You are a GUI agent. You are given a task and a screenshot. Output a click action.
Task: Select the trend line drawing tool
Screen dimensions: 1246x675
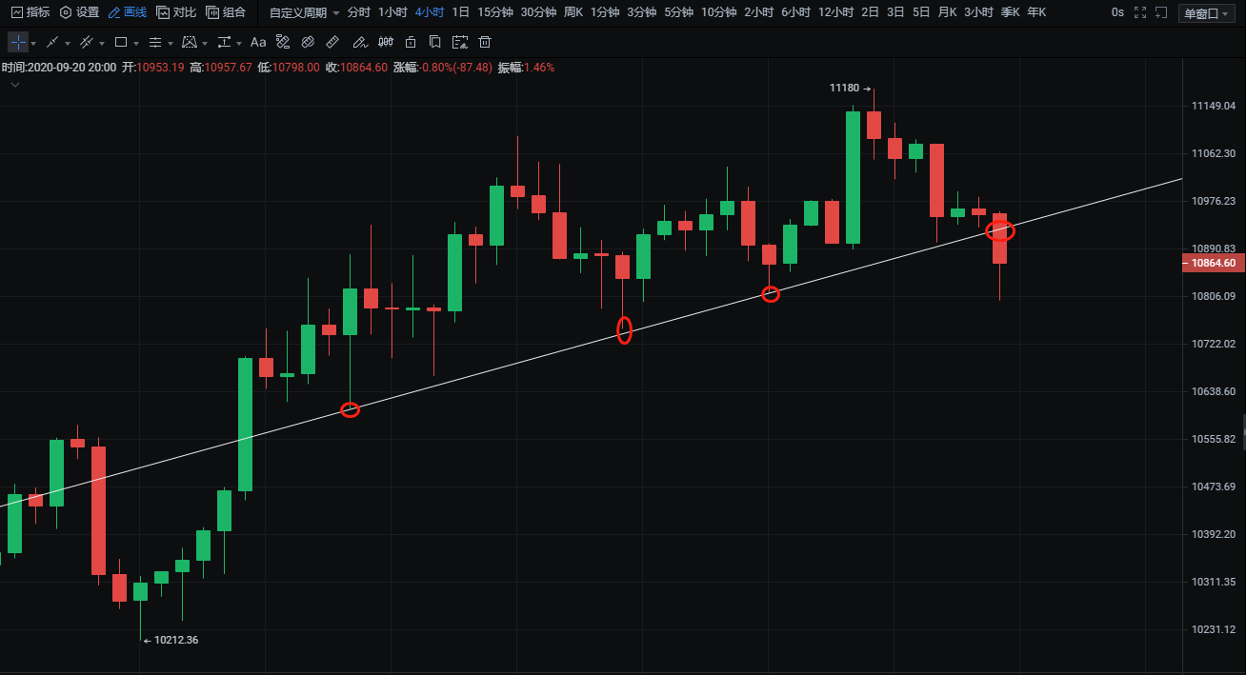click(52, 43)
